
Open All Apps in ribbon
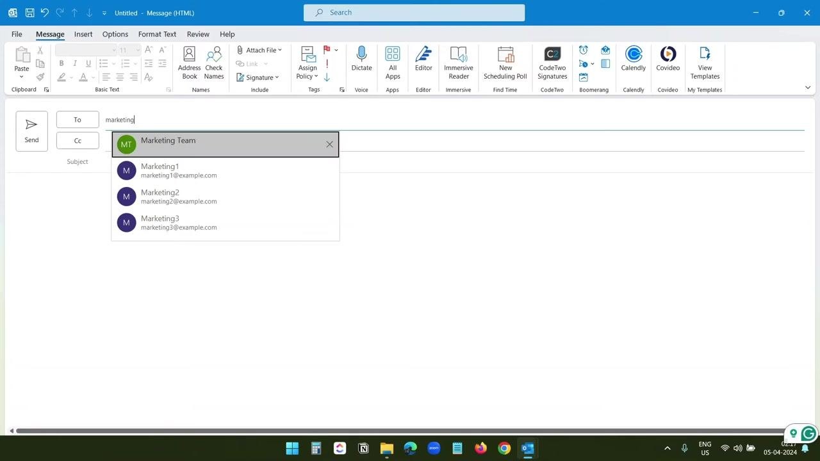pos(393,63)
